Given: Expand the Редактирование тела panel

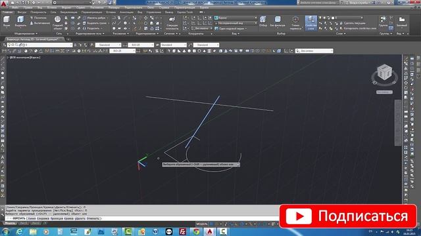Looking at the screenshot, I should point(89,33).
